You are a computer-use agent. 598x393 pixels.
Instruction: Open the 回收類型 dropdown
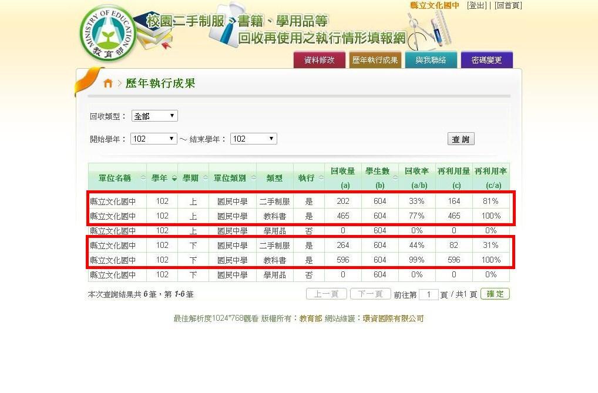(x=154, y=116)
